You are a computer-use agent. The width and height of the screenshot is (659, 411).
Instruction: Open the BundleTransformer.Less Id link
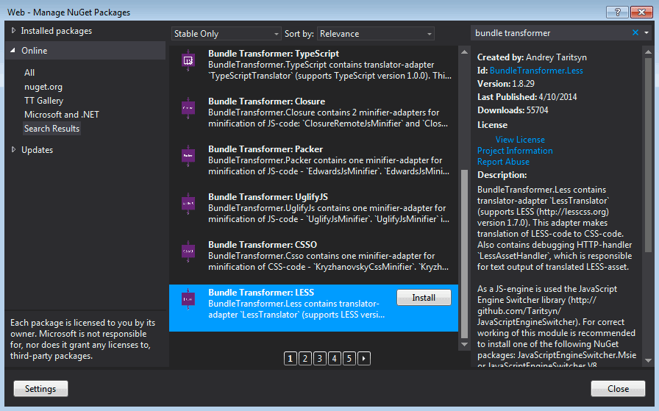pos(536,71)
